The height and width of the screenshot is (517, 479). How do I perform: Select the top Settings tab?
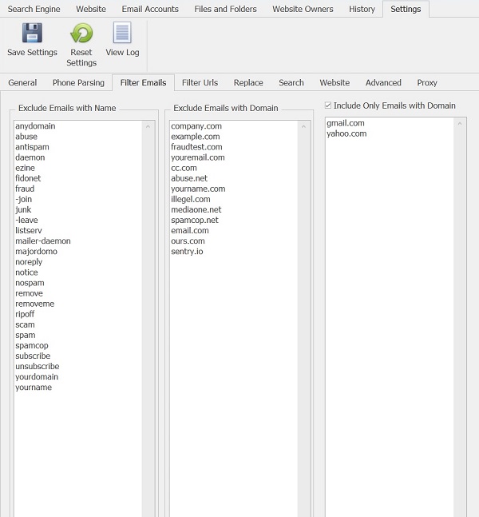click(406, 9)
